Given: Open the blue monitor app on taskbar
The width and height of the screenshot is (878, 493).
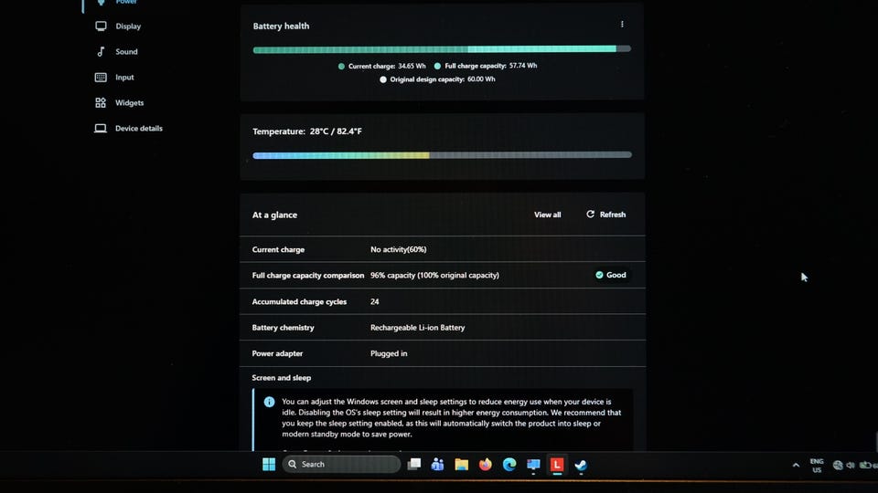Looking at the screenshot, I should point(533,465).
